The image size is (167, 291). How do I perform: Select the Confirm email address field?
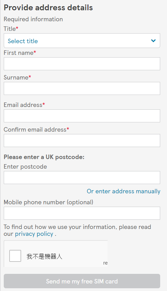tap(82, 141)
